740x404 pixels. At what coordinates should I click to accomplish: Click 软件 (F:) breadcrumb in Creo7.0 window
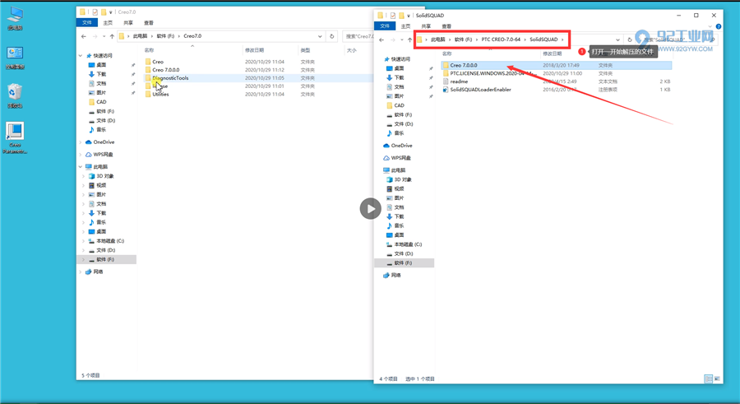click(x=165, y=36)
